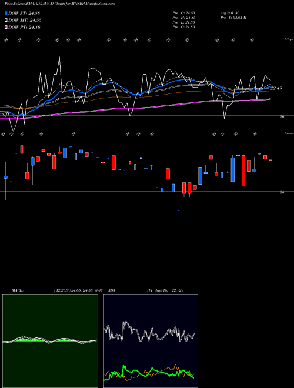Click the Pre C: 24.80 value
The image size is (294, 388).
pyautogui.click(x=184, y=27)
